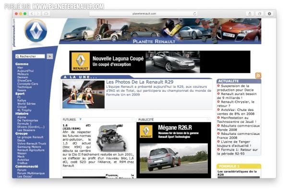The image size is (288, 192).
Task: Read 'Suspension de la production pour Dacia'
Action: coord(235,88)
